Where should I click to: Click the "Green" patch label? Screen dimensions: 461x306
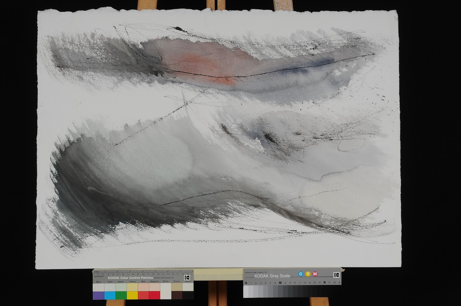121,282
